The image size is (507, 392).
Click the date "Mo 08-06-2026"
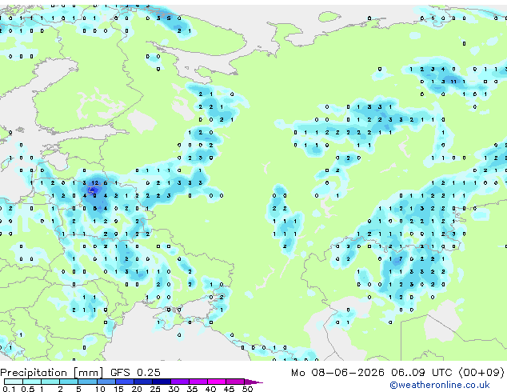[337, 373]
